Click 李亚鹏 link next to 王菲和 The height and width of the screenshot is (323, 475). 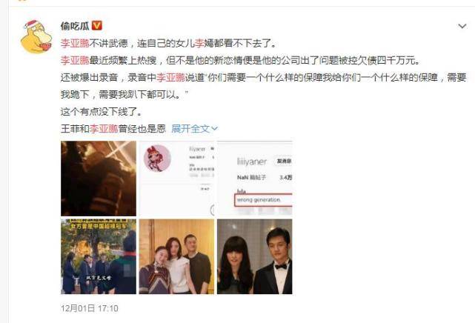[x=104, y=129]
